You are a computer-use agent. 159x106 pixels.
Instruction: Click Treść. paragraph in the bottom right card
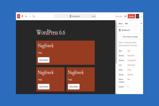(x=70, y=80)
